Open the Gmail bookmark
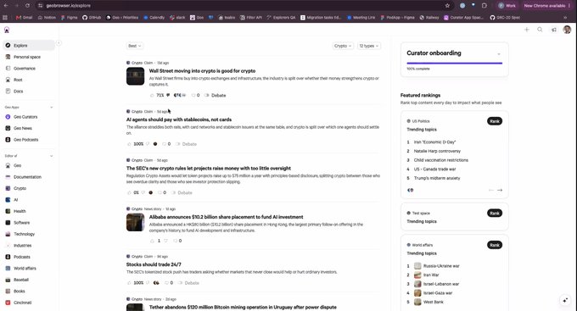 (25, 17)
